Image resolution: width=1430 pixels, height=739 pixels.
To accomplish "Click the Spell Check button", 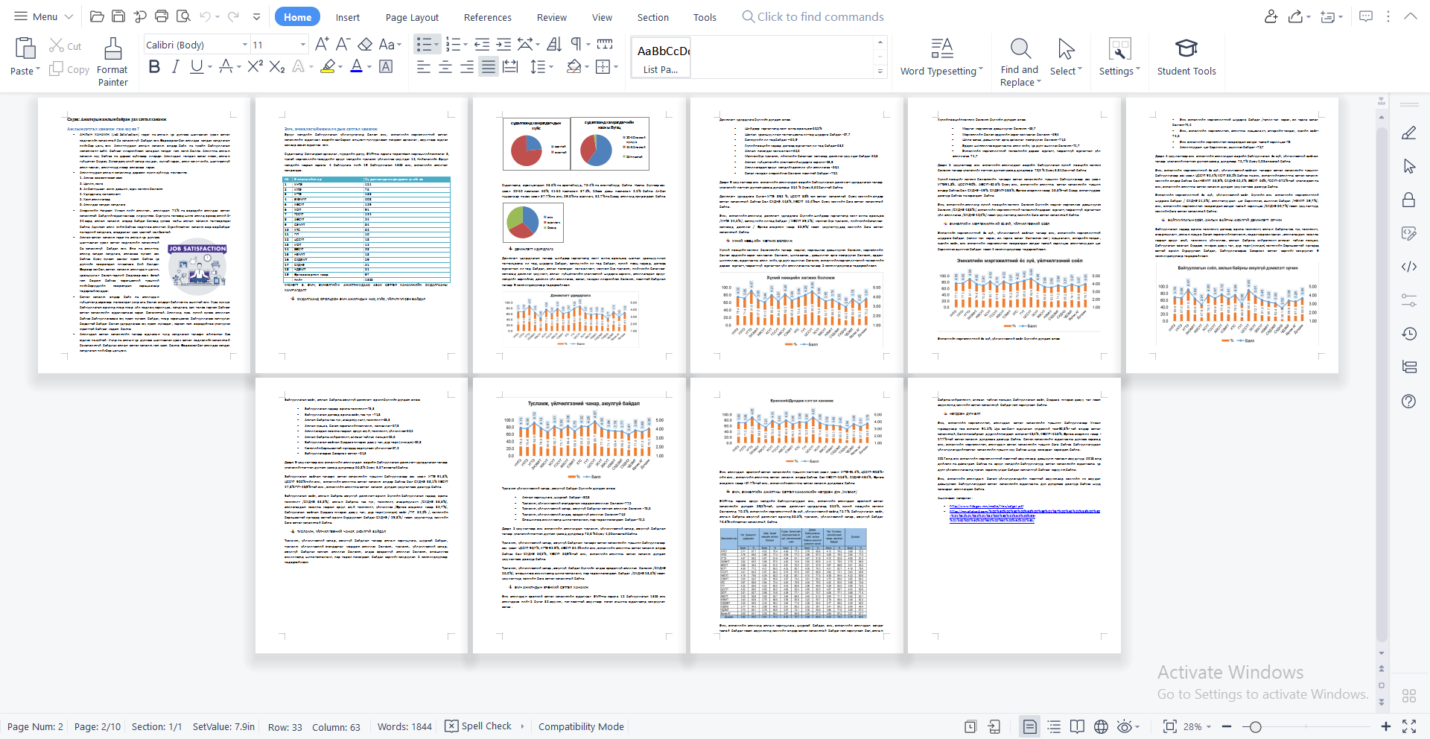I will click(x=479, y=726).
